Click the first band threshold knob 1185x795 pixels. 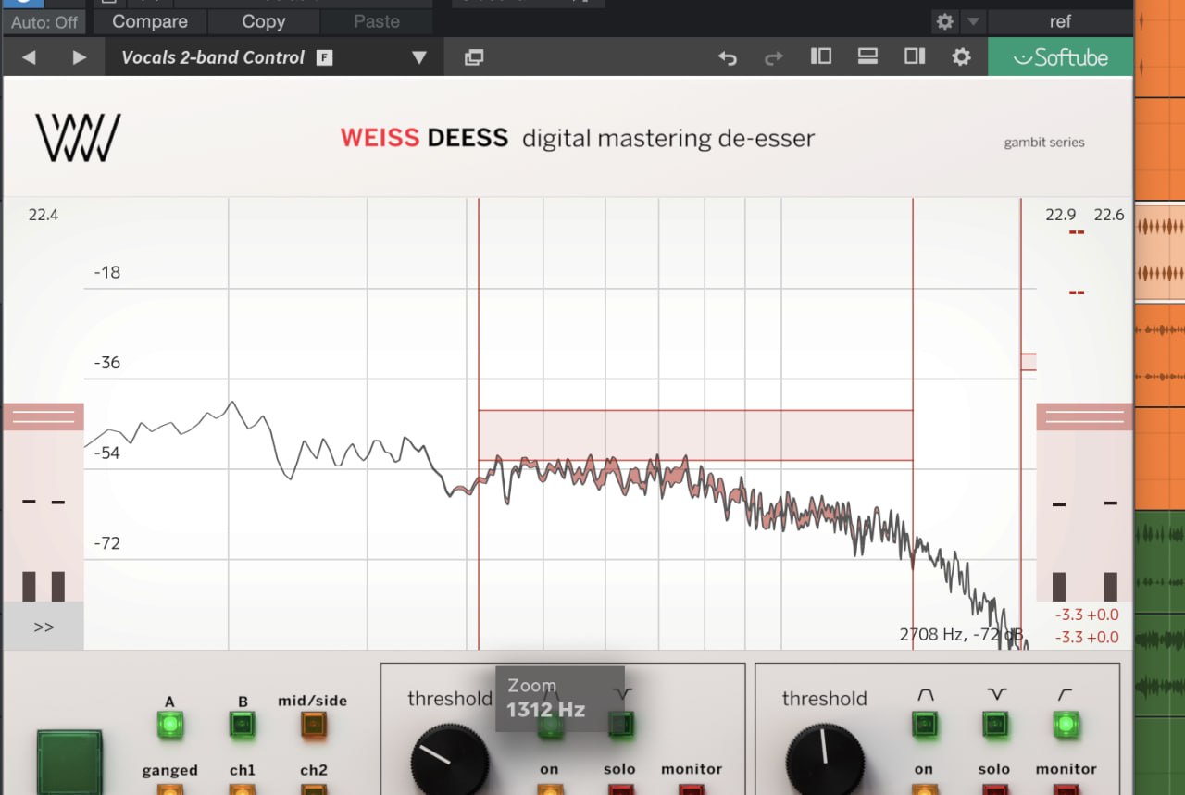tap(449, 762)
